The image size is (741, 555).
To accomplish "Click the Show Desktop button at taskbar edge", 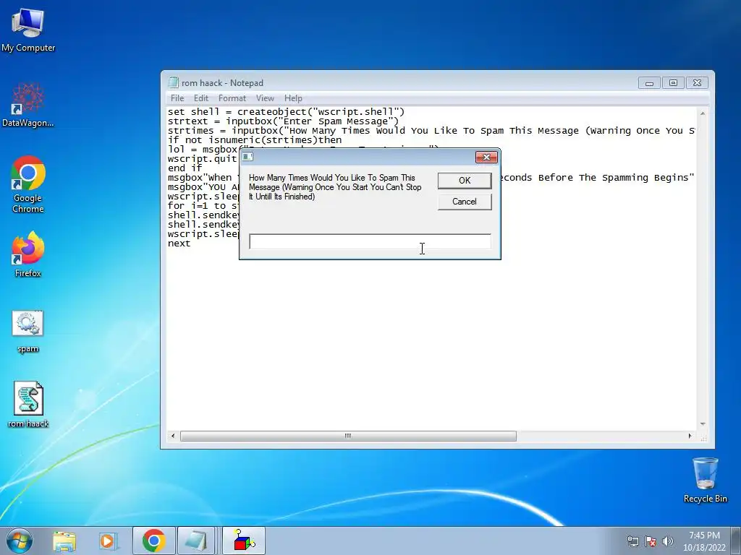I will (737, 541).
